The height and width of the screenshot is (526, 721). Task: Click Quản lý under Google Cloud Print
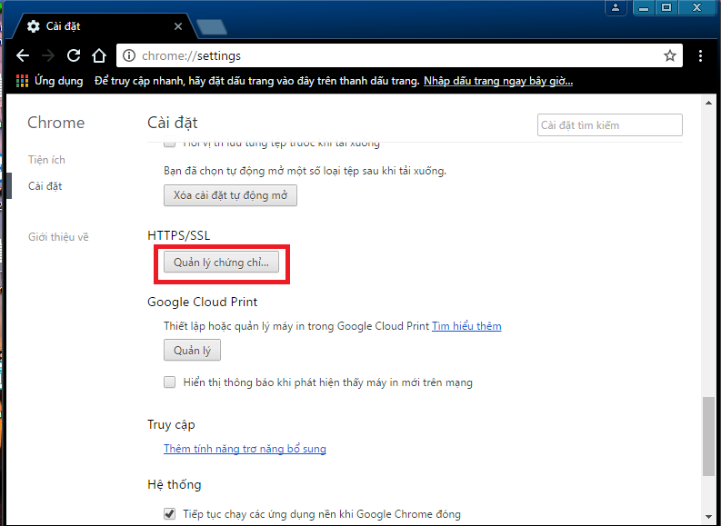click(192, 350)
